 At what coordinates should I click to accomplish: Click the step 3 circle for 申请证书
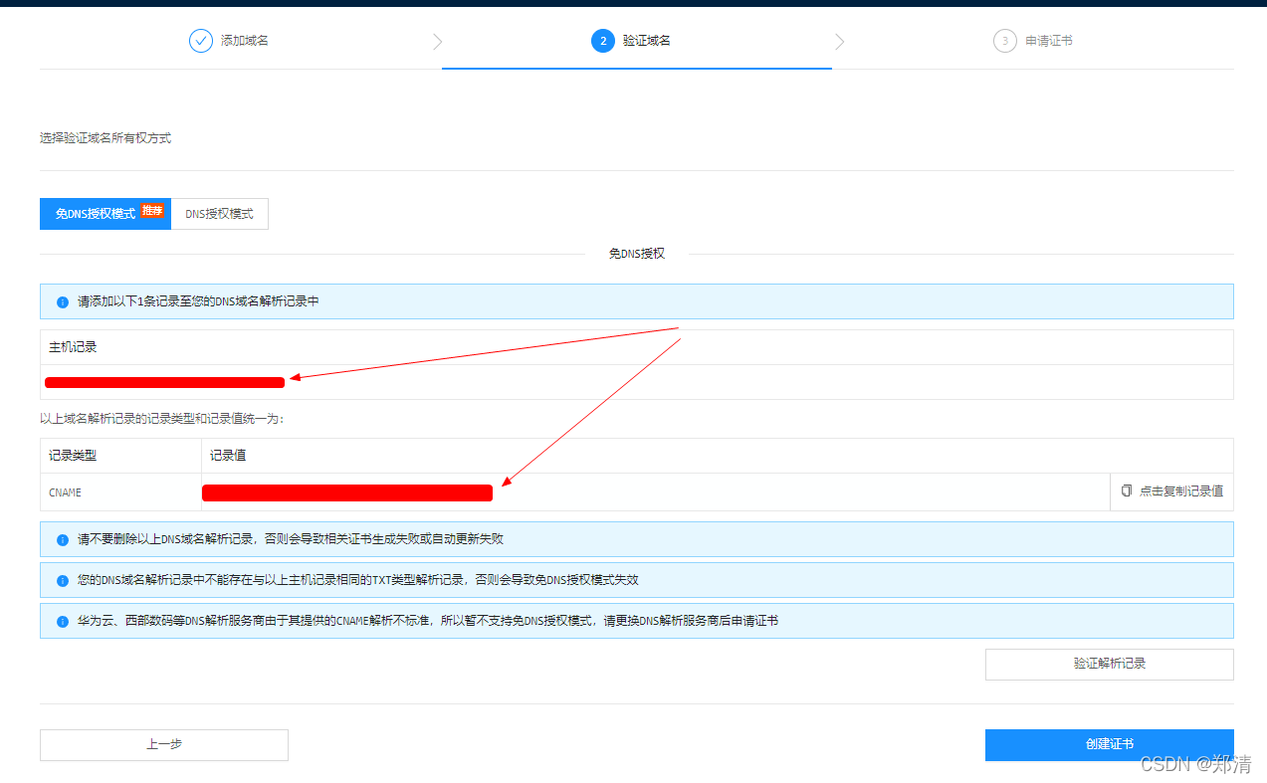[1005, 41]
